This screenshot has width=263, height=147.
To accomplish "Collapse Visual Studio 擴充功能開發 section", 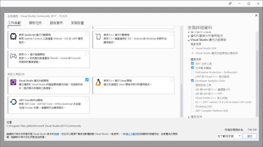I will [189, 40].
